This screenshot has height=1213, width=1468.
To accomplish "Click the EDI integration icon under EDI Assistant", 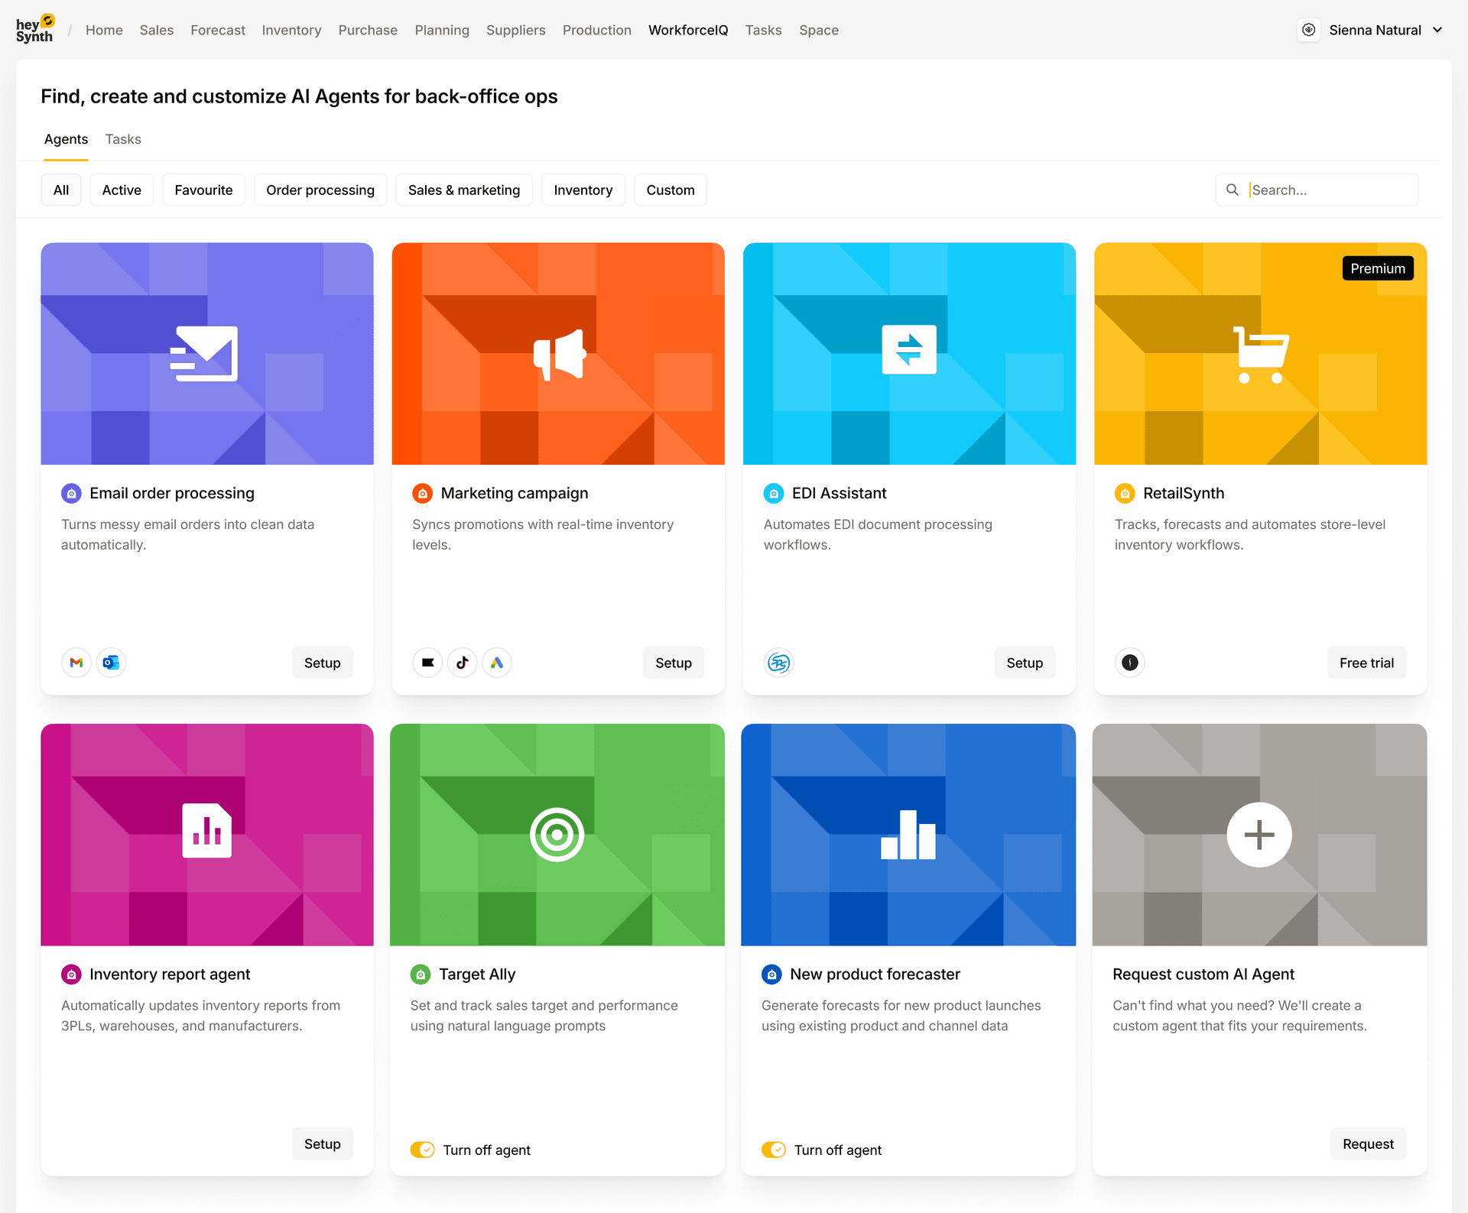I will pyautogui.click(x=778, y=663).
